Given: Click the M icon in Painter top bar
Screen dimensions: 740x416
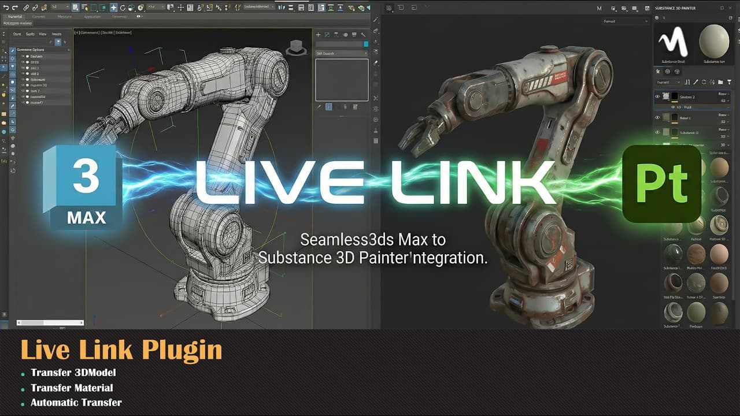Looking at the screenshot, I should [599, 8].
